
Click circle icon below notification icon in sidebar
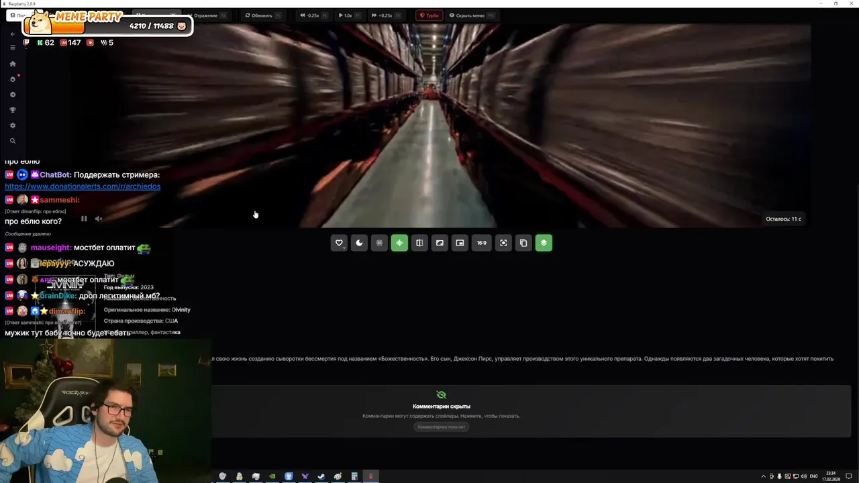[x=12, y=95]
